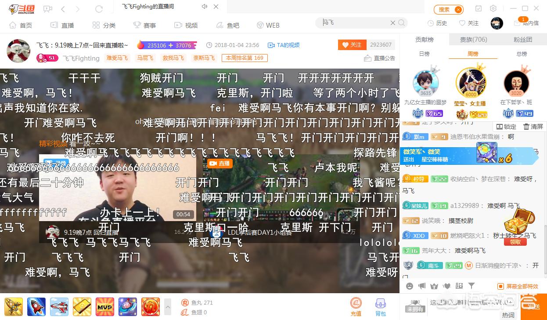The width and height of the screenshot is (547, 320).
Task: Select the 周榜 ranking tab
Action: point(473,54)
